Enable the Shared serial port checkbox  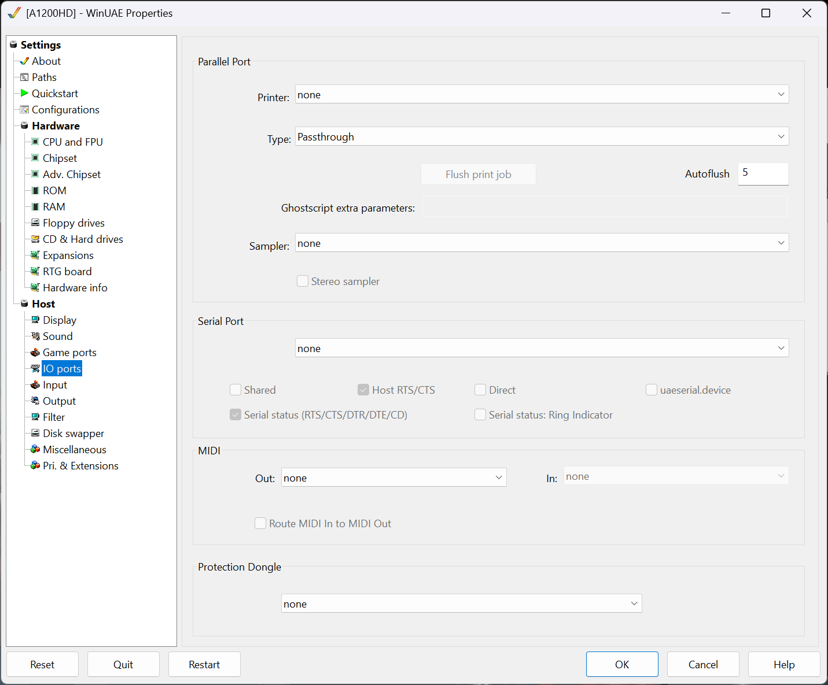(235, 390)
